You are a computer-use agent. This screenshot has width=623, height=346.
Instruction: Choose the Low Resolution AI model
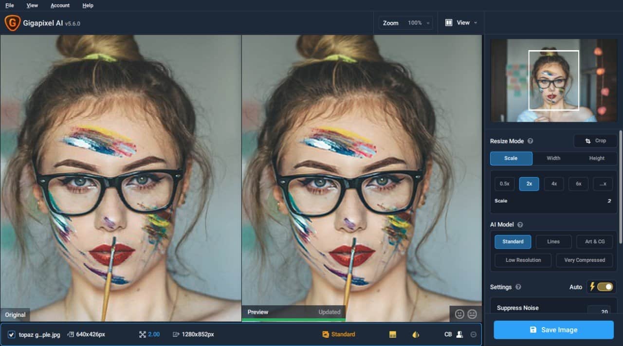click(523, 260)
